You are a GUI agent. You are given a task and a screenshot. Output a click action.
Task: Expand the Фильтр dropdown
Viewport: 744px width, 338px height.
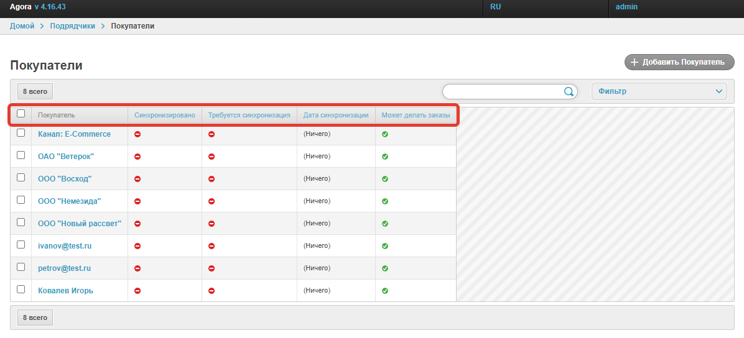pos(659,91)
